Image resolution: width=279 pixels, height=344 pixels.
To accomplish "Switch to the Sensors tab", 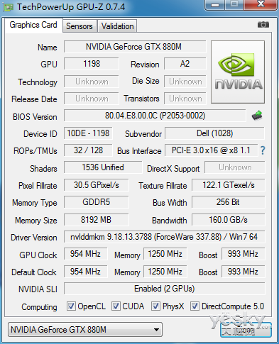I will (x=80, y=26).
